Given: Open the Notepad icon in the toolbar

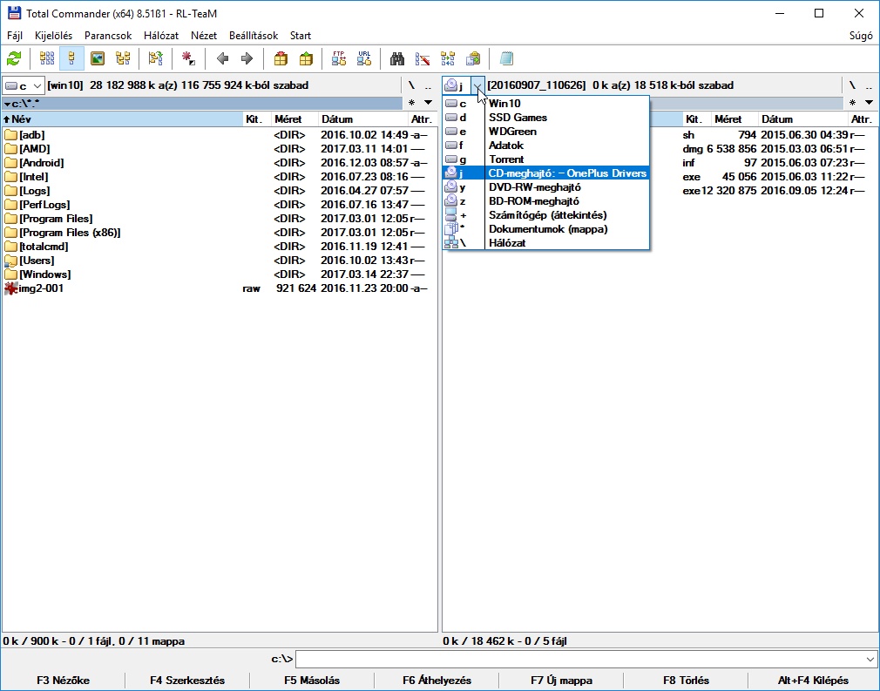Looking at the screenshot, I should click(506, 58).
